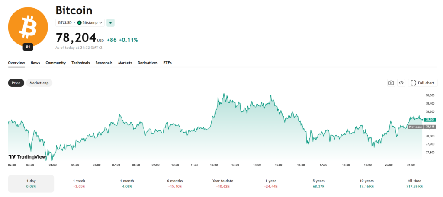Open the Full chart view
This screenshot has height=197, width=443.
point(423,83)
